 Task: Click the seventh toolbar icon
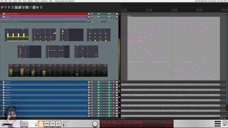pyautogui.click(x=24, y=7)
